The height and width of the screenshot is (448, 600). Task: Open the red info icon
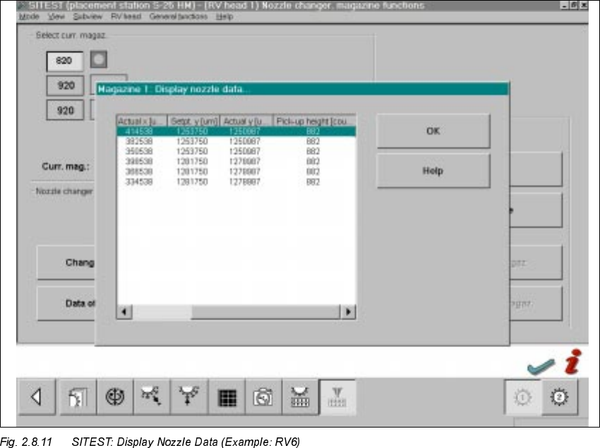[573, 361]
